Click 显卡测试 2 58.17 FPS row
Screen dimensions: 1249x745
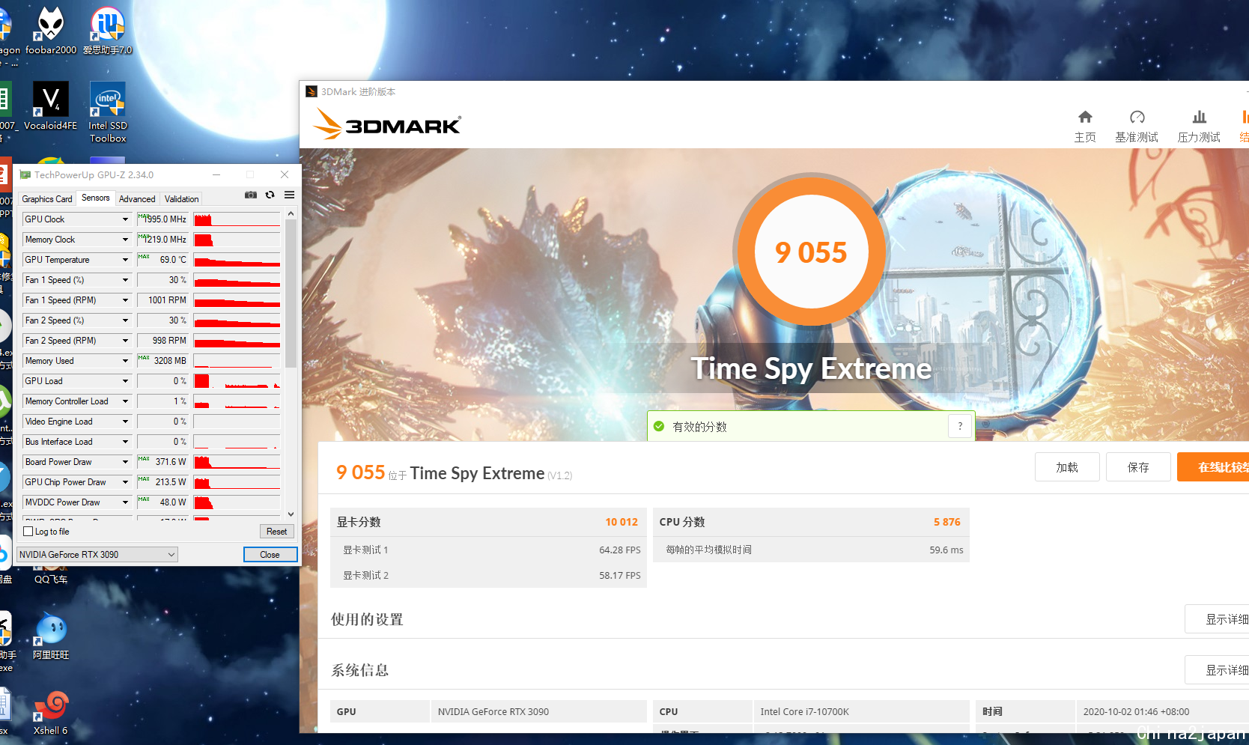(488, 575)
